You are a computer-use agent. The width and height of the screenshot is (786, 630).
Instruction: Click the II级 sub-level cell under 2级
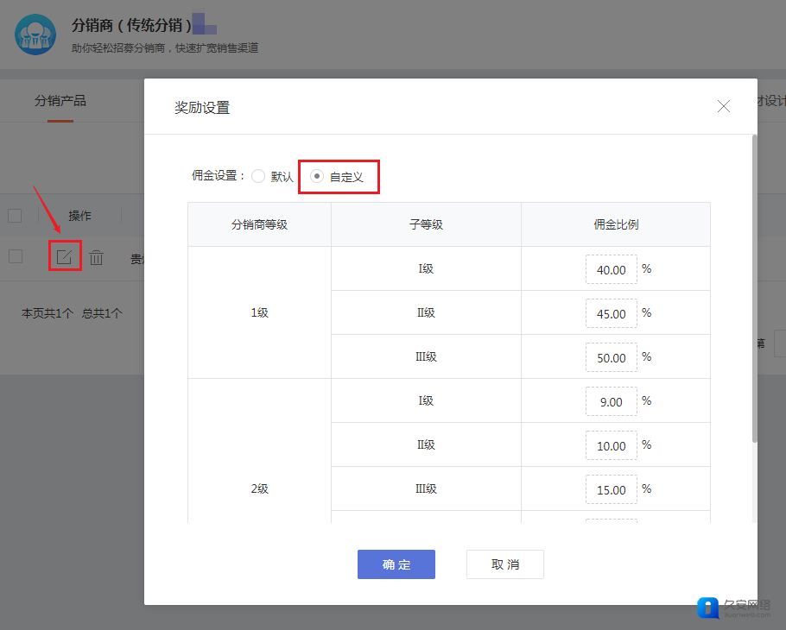[x=426, y=444]
